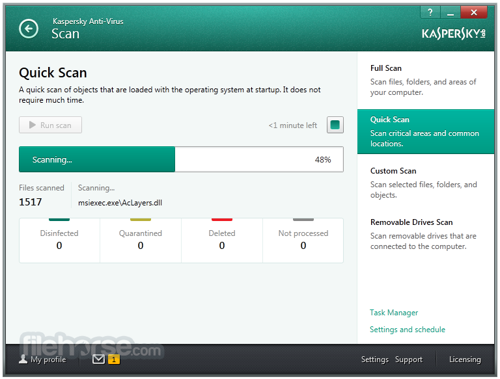Open the Task Manager link
500x379 pixels.
(x=394, y=313)
